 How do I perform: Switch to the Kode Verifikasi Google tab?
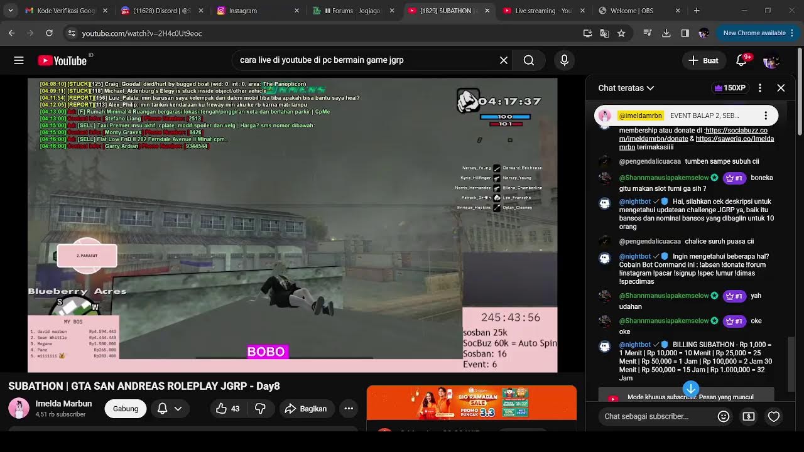(67, 11)
